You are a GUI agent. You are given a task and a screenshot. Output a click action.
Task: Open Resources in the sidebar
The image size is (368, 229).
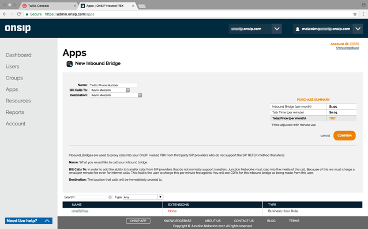tap(18, 101)
